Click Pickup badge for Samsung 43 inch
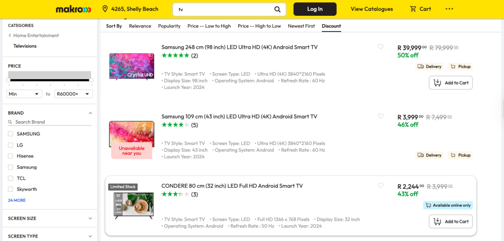The width and height of the screenshot is (504, 241). pyautogui.click(x=460, y=155)
